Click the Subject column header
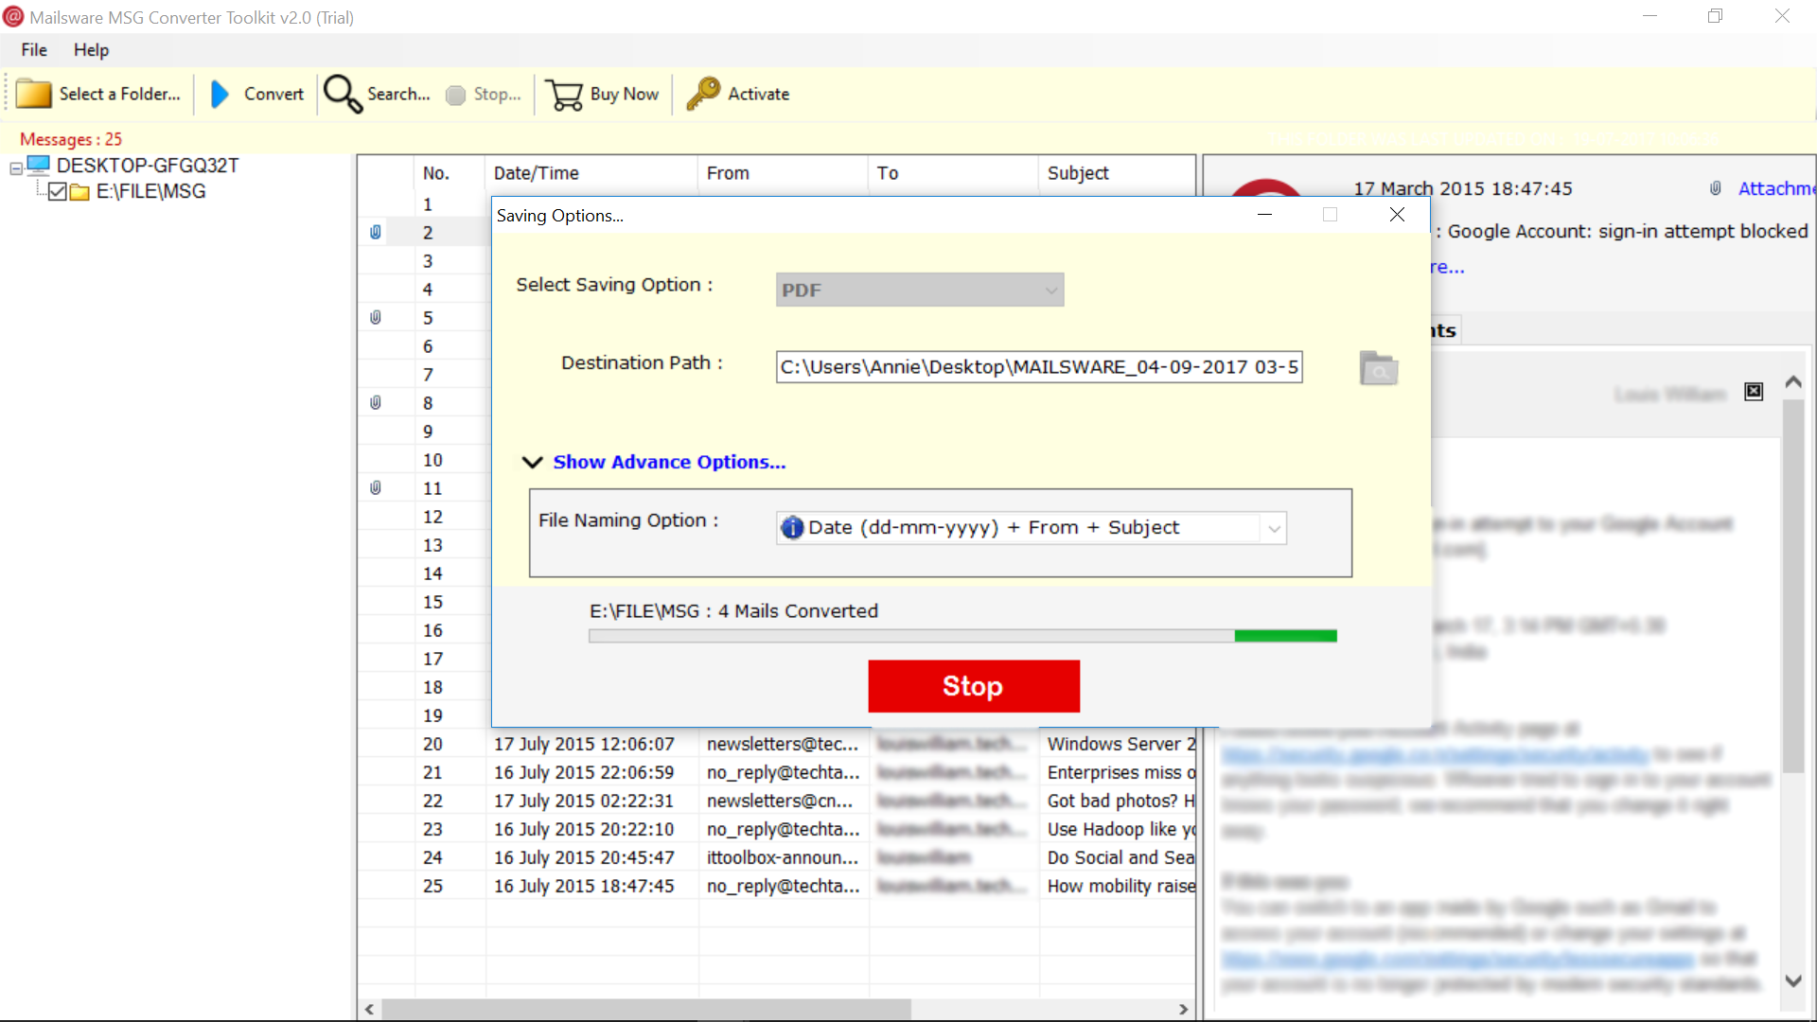The height and width of the screenshot is (1022, 1817). coord(1117,173)
